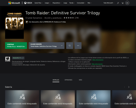Open the search magnifier icon

[x=118, y=3]
